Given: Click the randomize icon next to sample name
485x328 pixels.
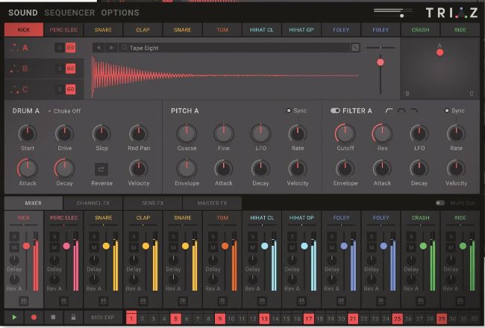Looking at the screenshot, I should 355,48.
